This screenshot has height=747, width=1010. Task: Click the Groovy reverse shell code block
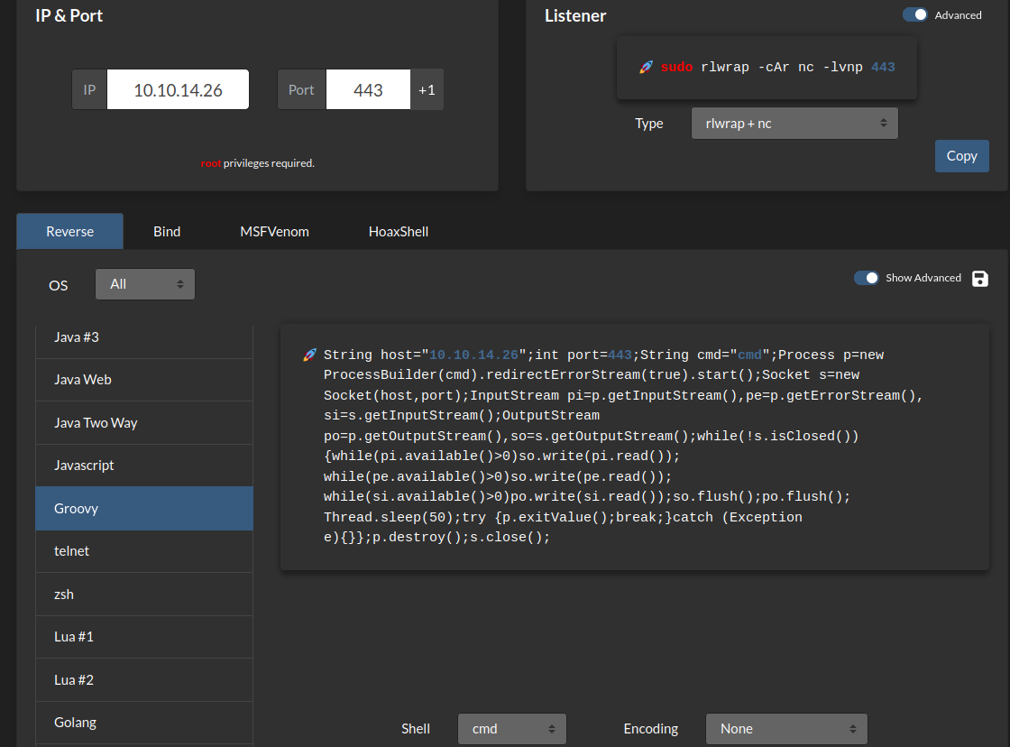[635, 447]
